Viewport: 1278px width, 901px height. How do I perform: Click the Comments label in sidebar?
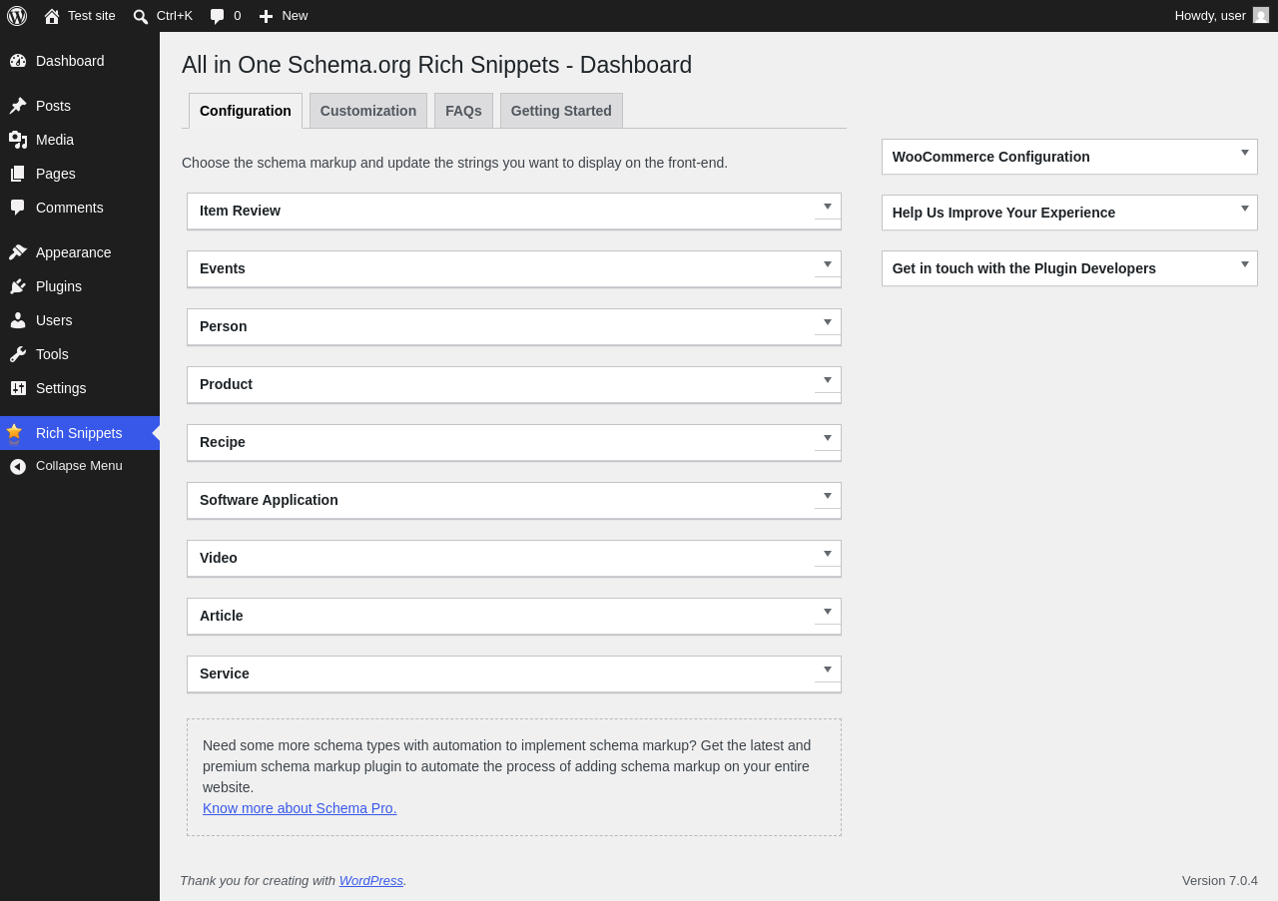tap(70, 208)
